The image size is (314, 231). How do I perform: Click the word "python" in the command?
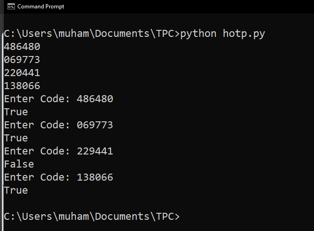(x=198, y=34)
